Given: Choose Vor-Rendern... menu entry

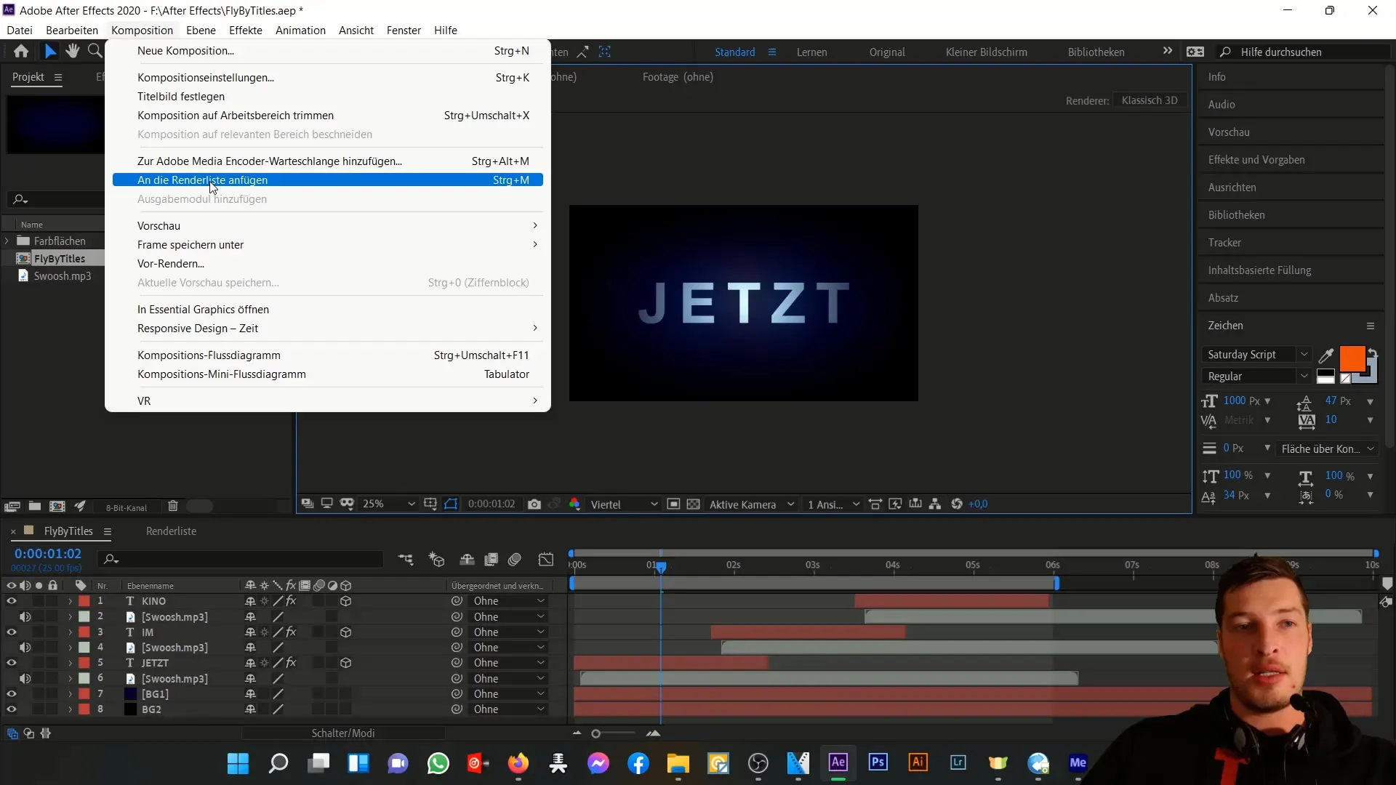Looking at the screenshot, I should tap(171, 264).
